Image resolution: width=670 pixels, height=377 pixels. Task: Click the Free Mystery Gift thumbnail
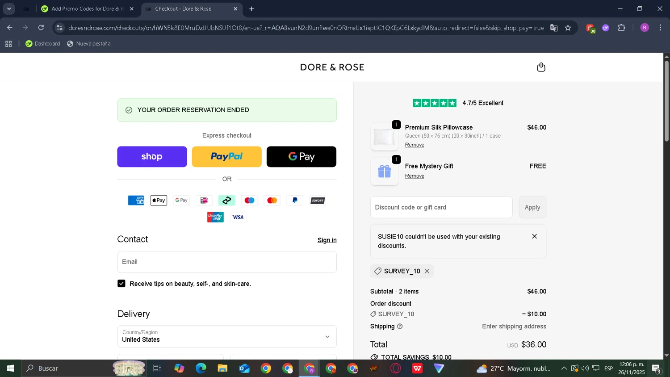(x=384, y=172)
